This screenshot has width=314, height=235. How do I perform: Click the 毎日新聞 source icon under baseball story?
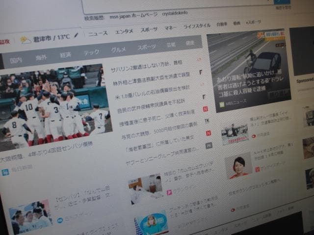pos(5,172)
